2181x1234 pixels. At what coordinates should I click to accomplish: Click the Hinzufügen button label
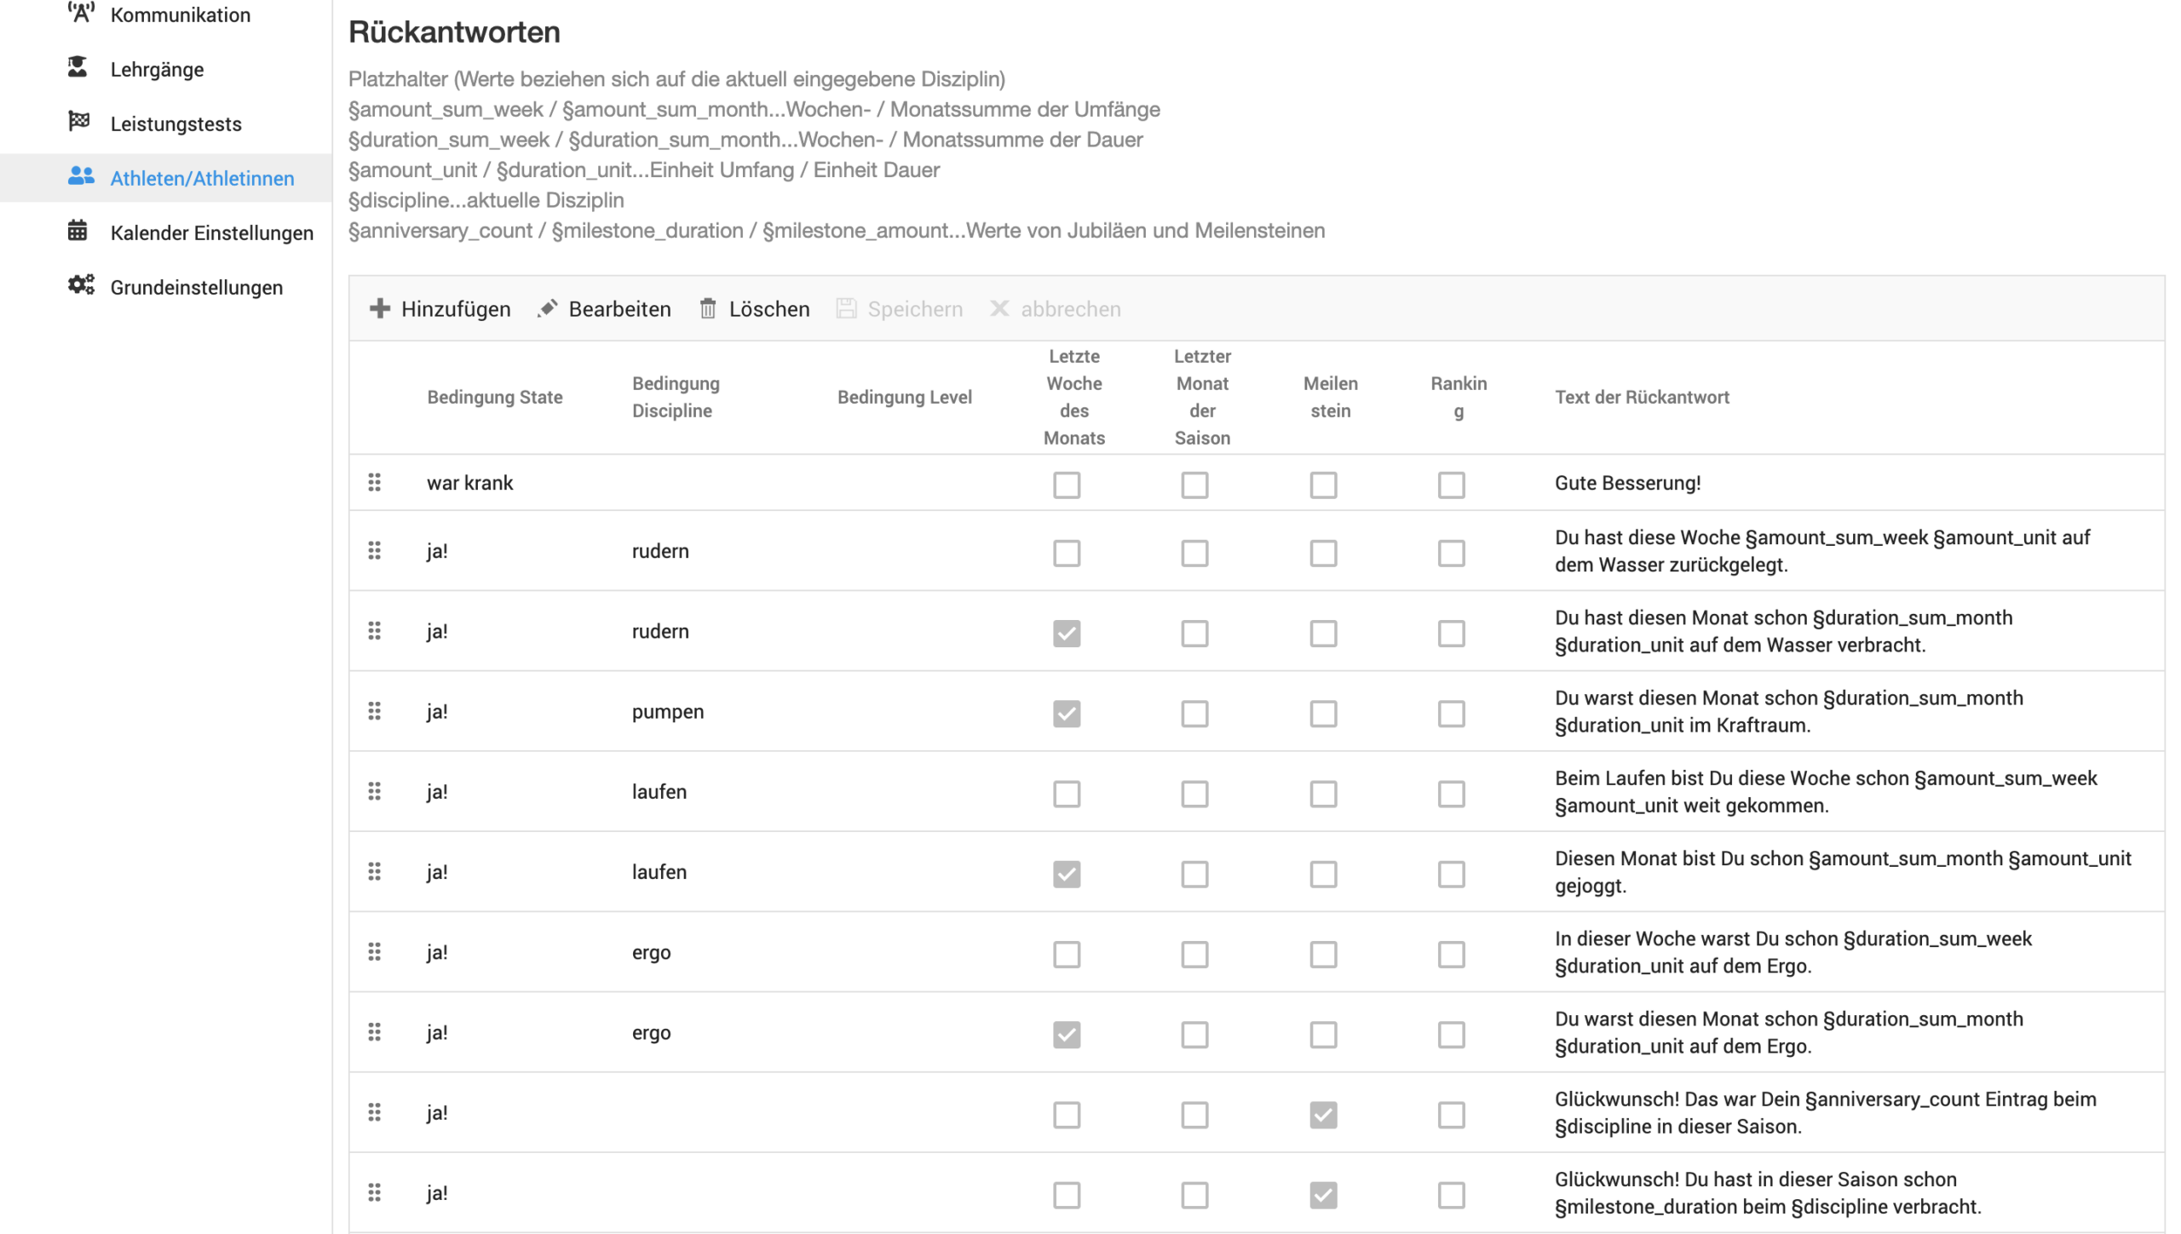click(456, 309)
